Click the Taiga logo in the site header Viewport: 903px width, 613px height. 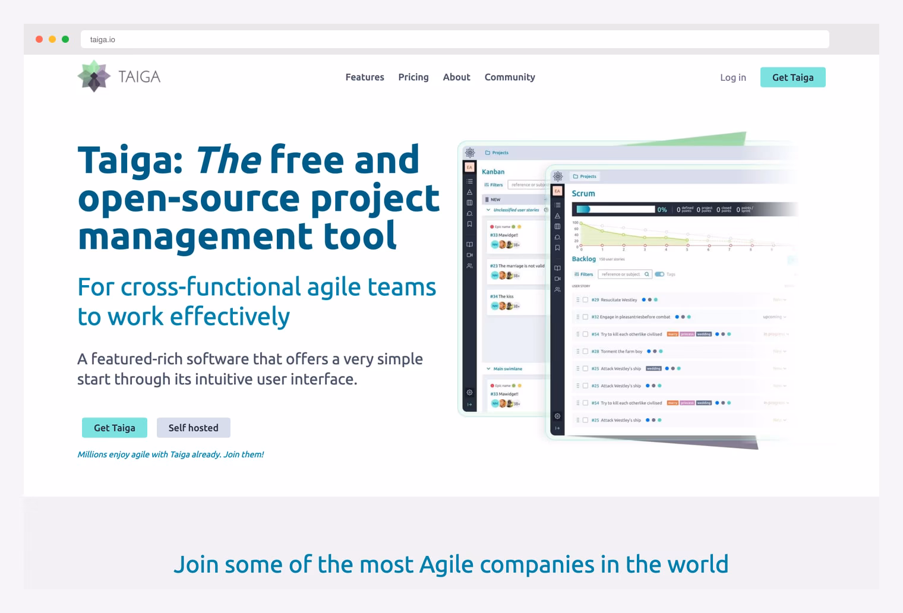[119, 77]
